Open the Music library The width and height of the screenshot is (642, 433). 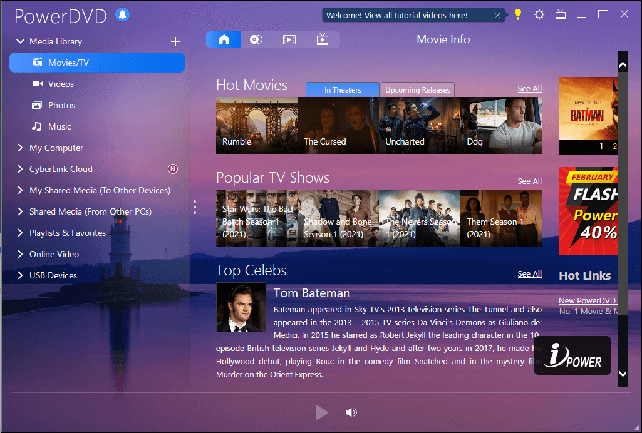60,126
